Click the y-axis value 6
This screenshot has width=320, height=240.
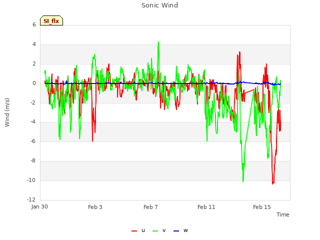pos(34,24)
